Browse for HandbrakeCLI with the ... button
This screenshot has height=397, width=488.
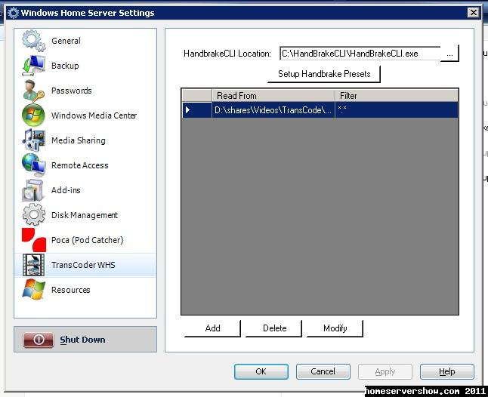(x=449, y=54)
